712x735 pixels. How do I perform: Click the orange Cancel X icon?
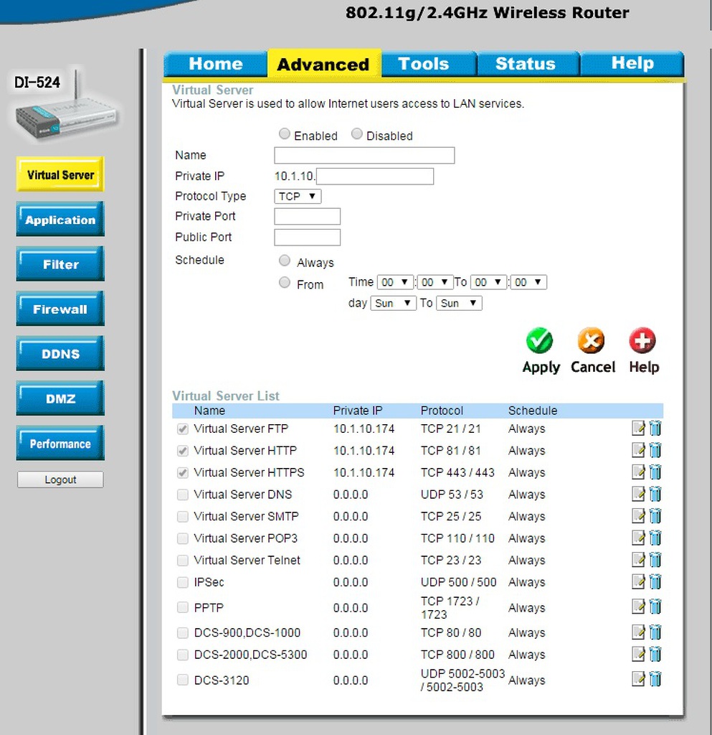[592, 340]
